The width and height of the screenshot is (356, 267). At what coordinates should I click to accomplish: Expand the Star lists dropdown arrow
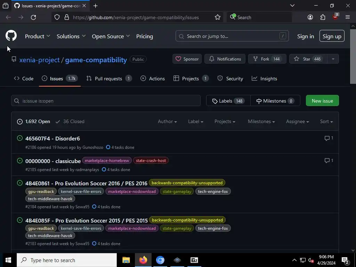coord(333,59)
